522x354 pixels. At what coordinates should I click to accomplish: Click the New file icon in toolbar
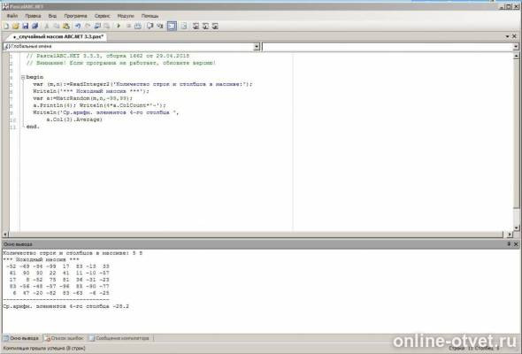coord(6,26)
